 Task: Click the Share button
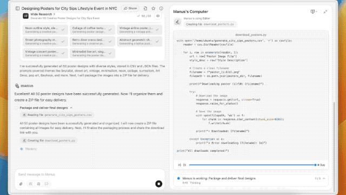click(x=130, y=9)
